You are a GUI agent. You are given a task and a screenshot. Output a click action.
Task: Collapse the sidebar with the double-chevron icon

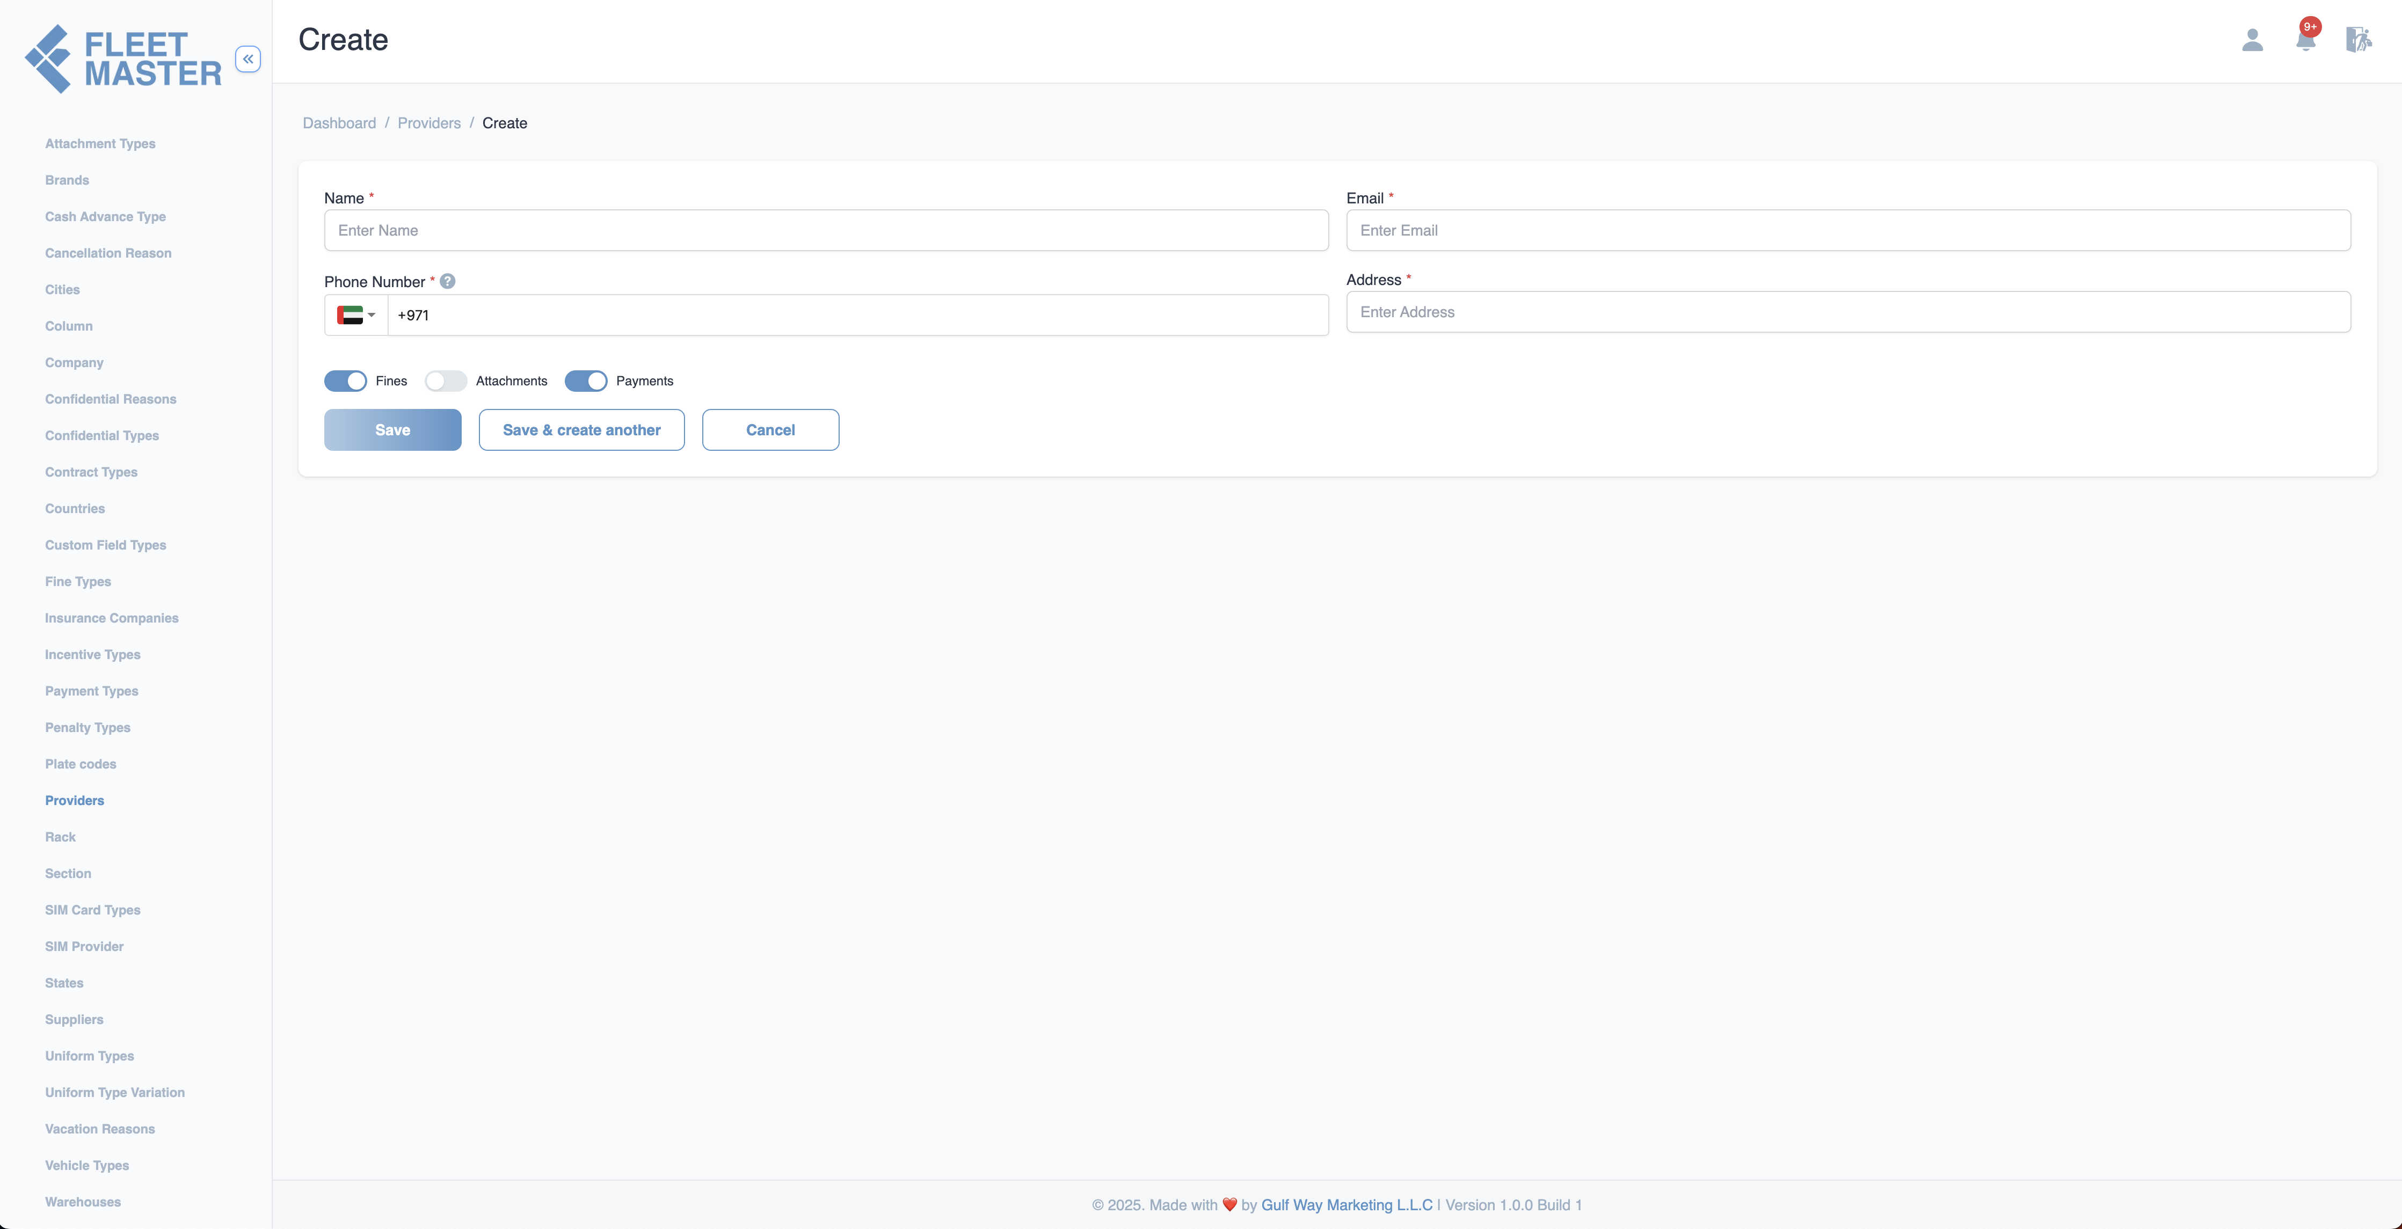pos(248,58)
